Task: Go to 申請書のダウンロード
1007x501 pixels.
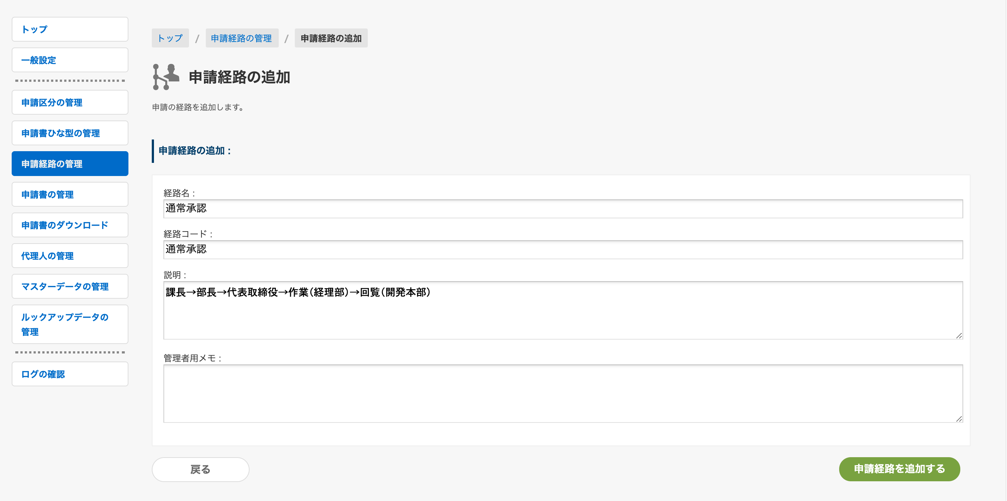Action: coord(70,225)
